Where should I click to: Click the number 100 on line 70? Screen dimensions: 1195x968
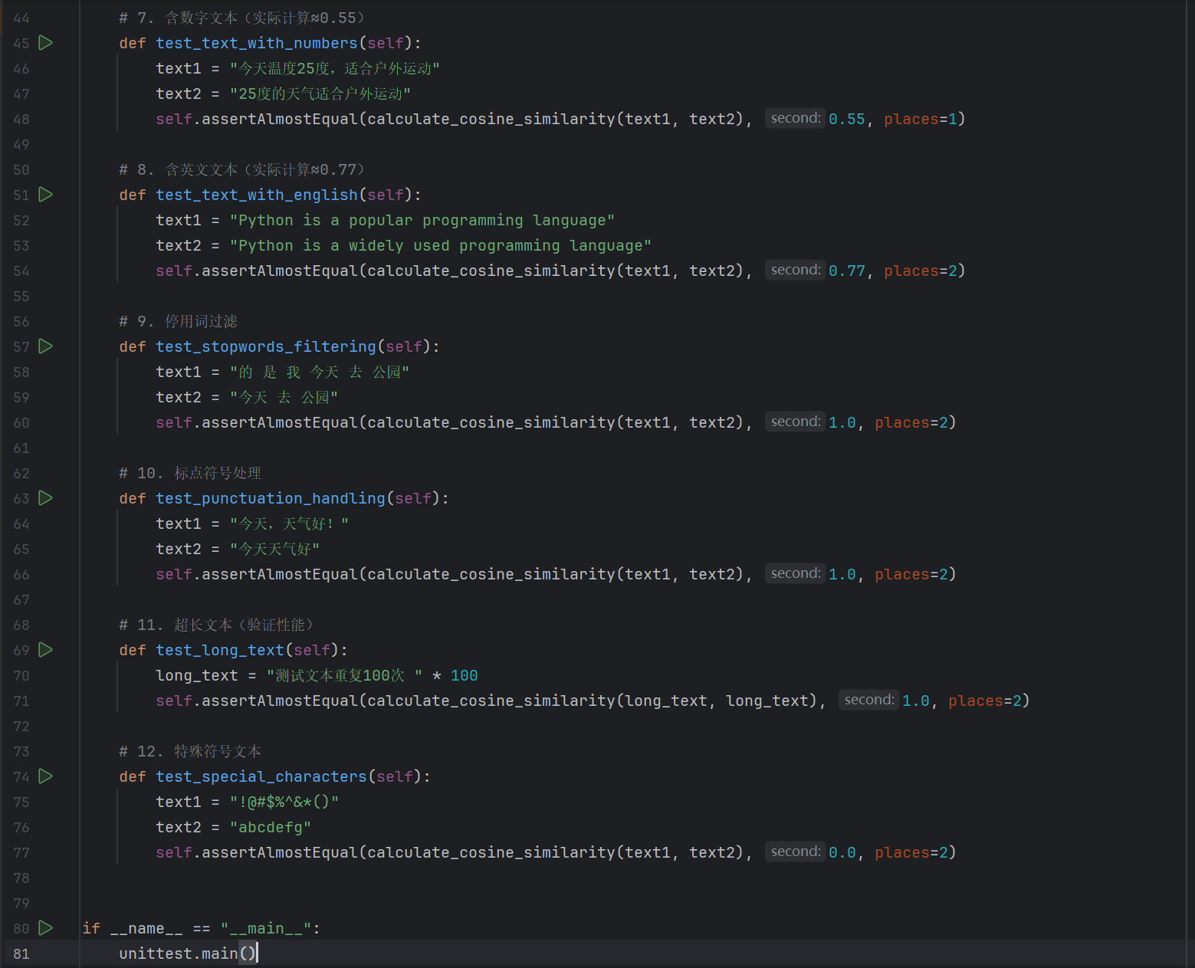465,676
